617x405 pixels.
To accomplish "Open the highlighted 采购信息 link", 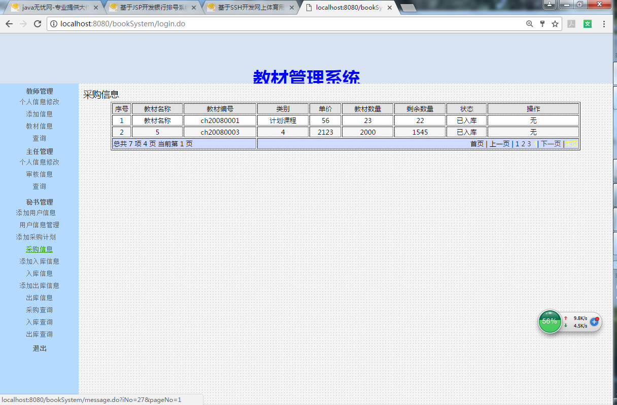I will [40, 249].
